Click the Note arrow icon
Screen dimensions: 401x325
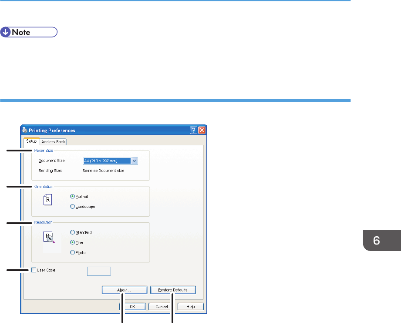click(5, 32)
